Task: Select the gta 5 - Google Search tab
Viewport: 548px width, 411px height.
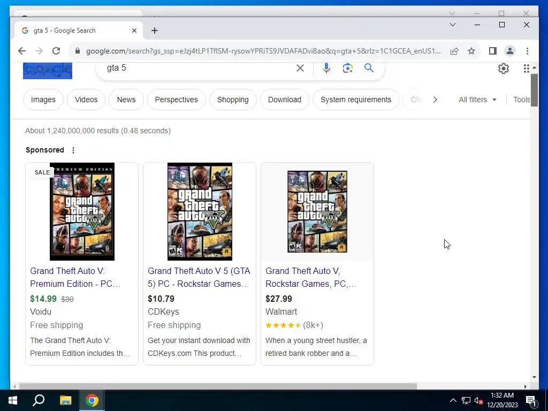Action: (79, 31)
